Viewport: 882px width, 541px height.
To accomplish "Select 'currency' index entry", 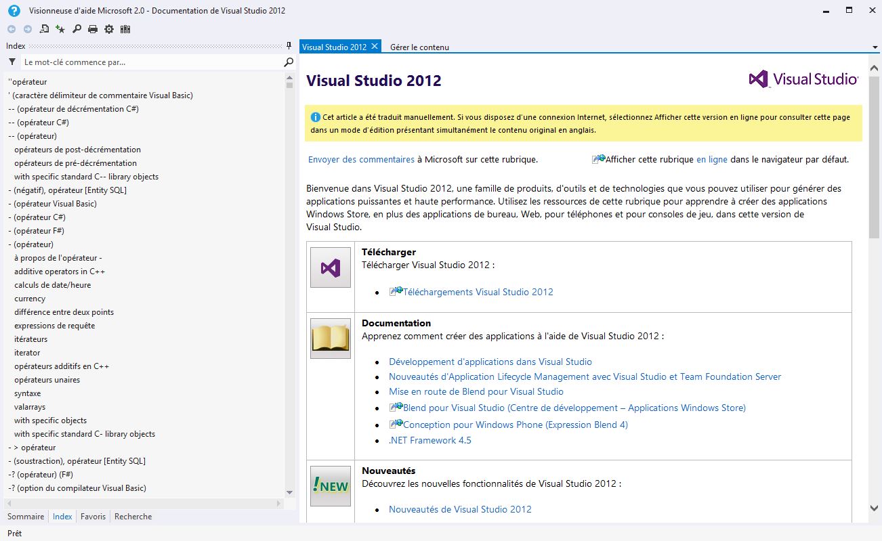I will pos(30,299).
